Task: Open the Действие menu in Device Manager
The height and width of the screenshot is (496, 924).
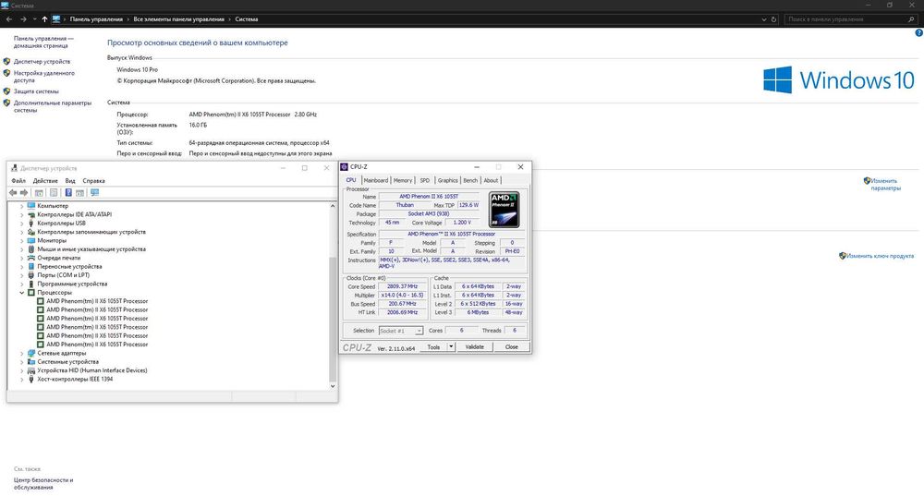Action: [45, 181]
